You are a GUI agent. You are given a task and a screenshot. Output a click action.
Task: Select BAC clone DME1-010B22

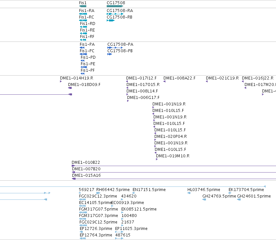(86, 162)
